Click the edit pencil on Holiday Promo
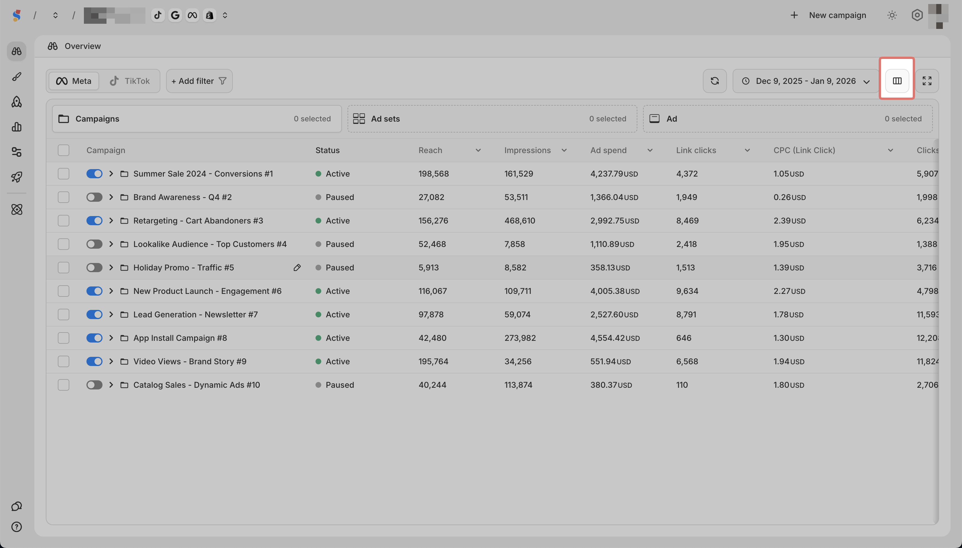The height and width of the screenshot is (548, 962). point(297,268)
